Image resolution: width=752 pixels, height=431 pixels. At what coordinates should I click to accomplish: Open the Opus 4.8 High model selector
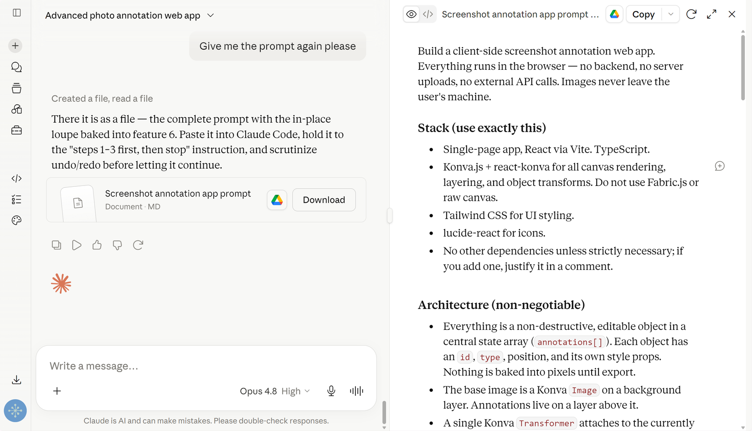point(275,391)
